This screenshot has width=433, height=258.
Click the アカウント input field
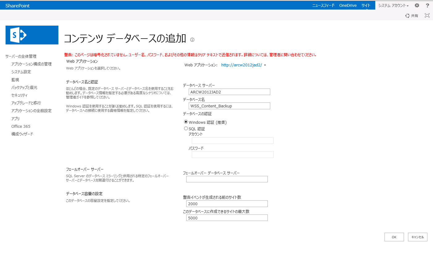[x=233, y=140]
